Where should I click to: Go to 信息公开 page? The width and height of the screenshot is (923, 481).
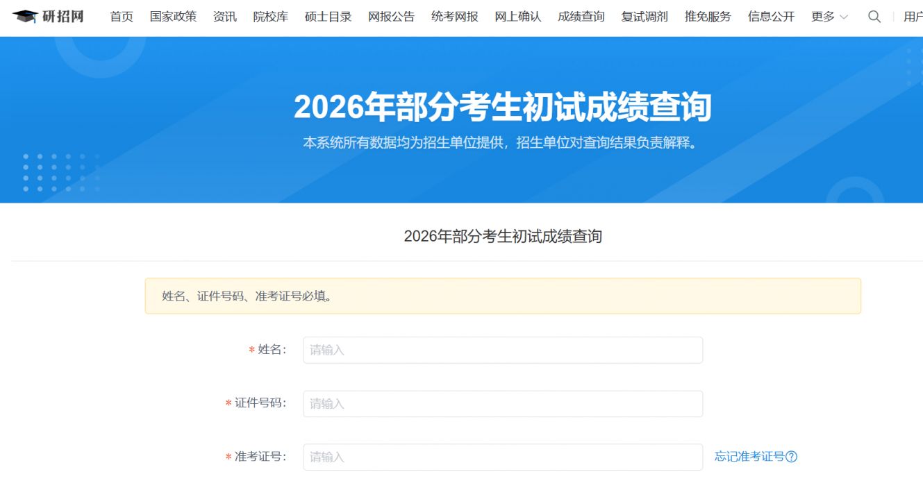point(771,17)
